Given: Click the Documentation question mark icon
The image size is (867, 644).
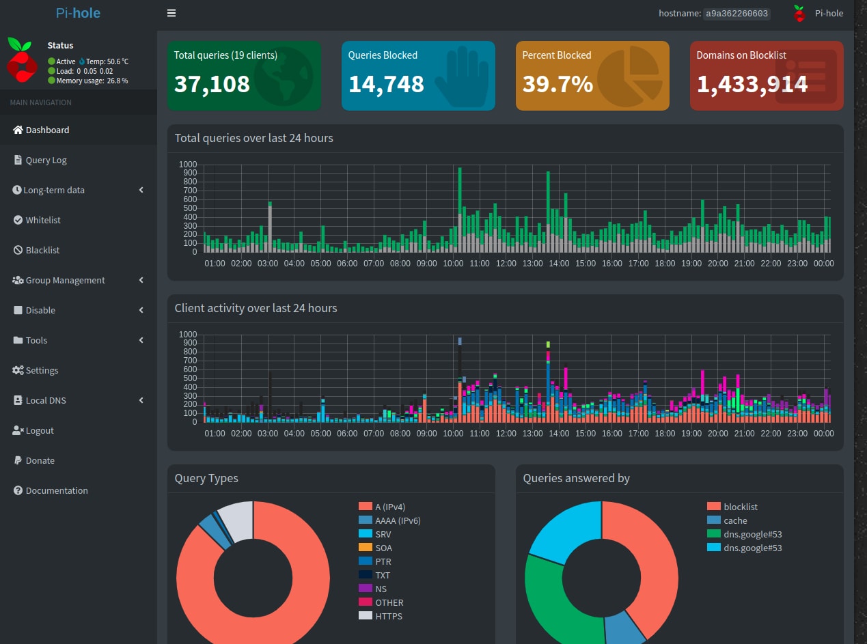Looking at the screenshot, I should (18, 490).
